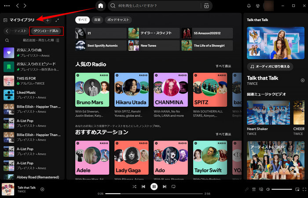Enter fullscreen view icon
Screen dimensions: 308x198
(x=304, y=189)
